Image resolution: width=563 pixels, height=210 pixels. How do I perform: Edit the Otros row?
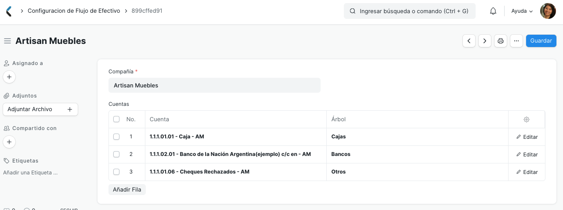[x=527, y=172]
